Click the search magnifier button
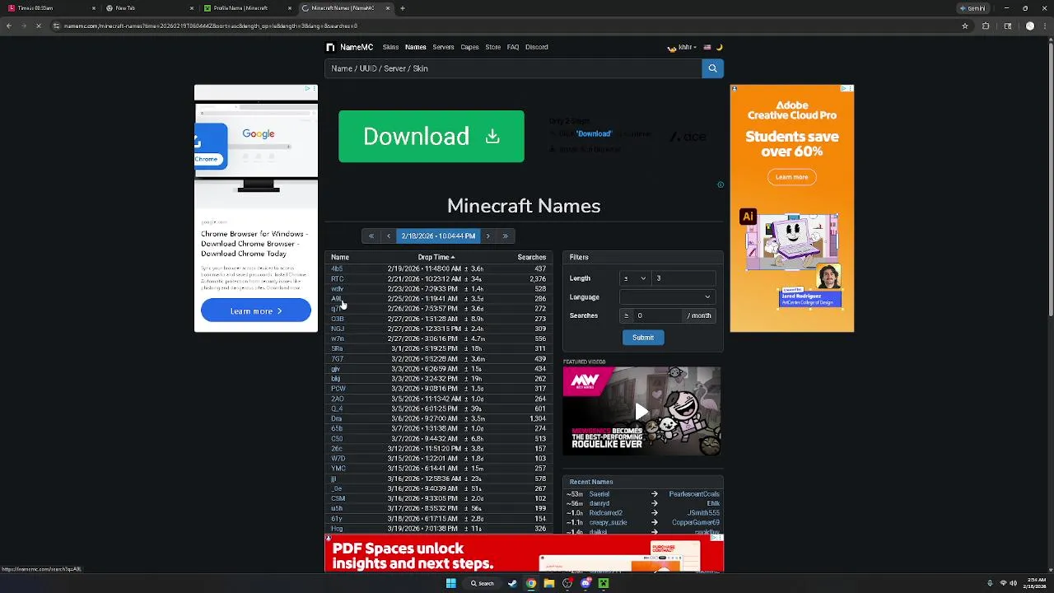The image size is (1054, 593). 712,68
